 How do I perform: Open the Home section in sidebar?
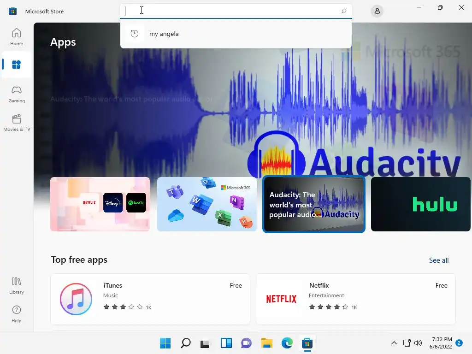[17, 37]
